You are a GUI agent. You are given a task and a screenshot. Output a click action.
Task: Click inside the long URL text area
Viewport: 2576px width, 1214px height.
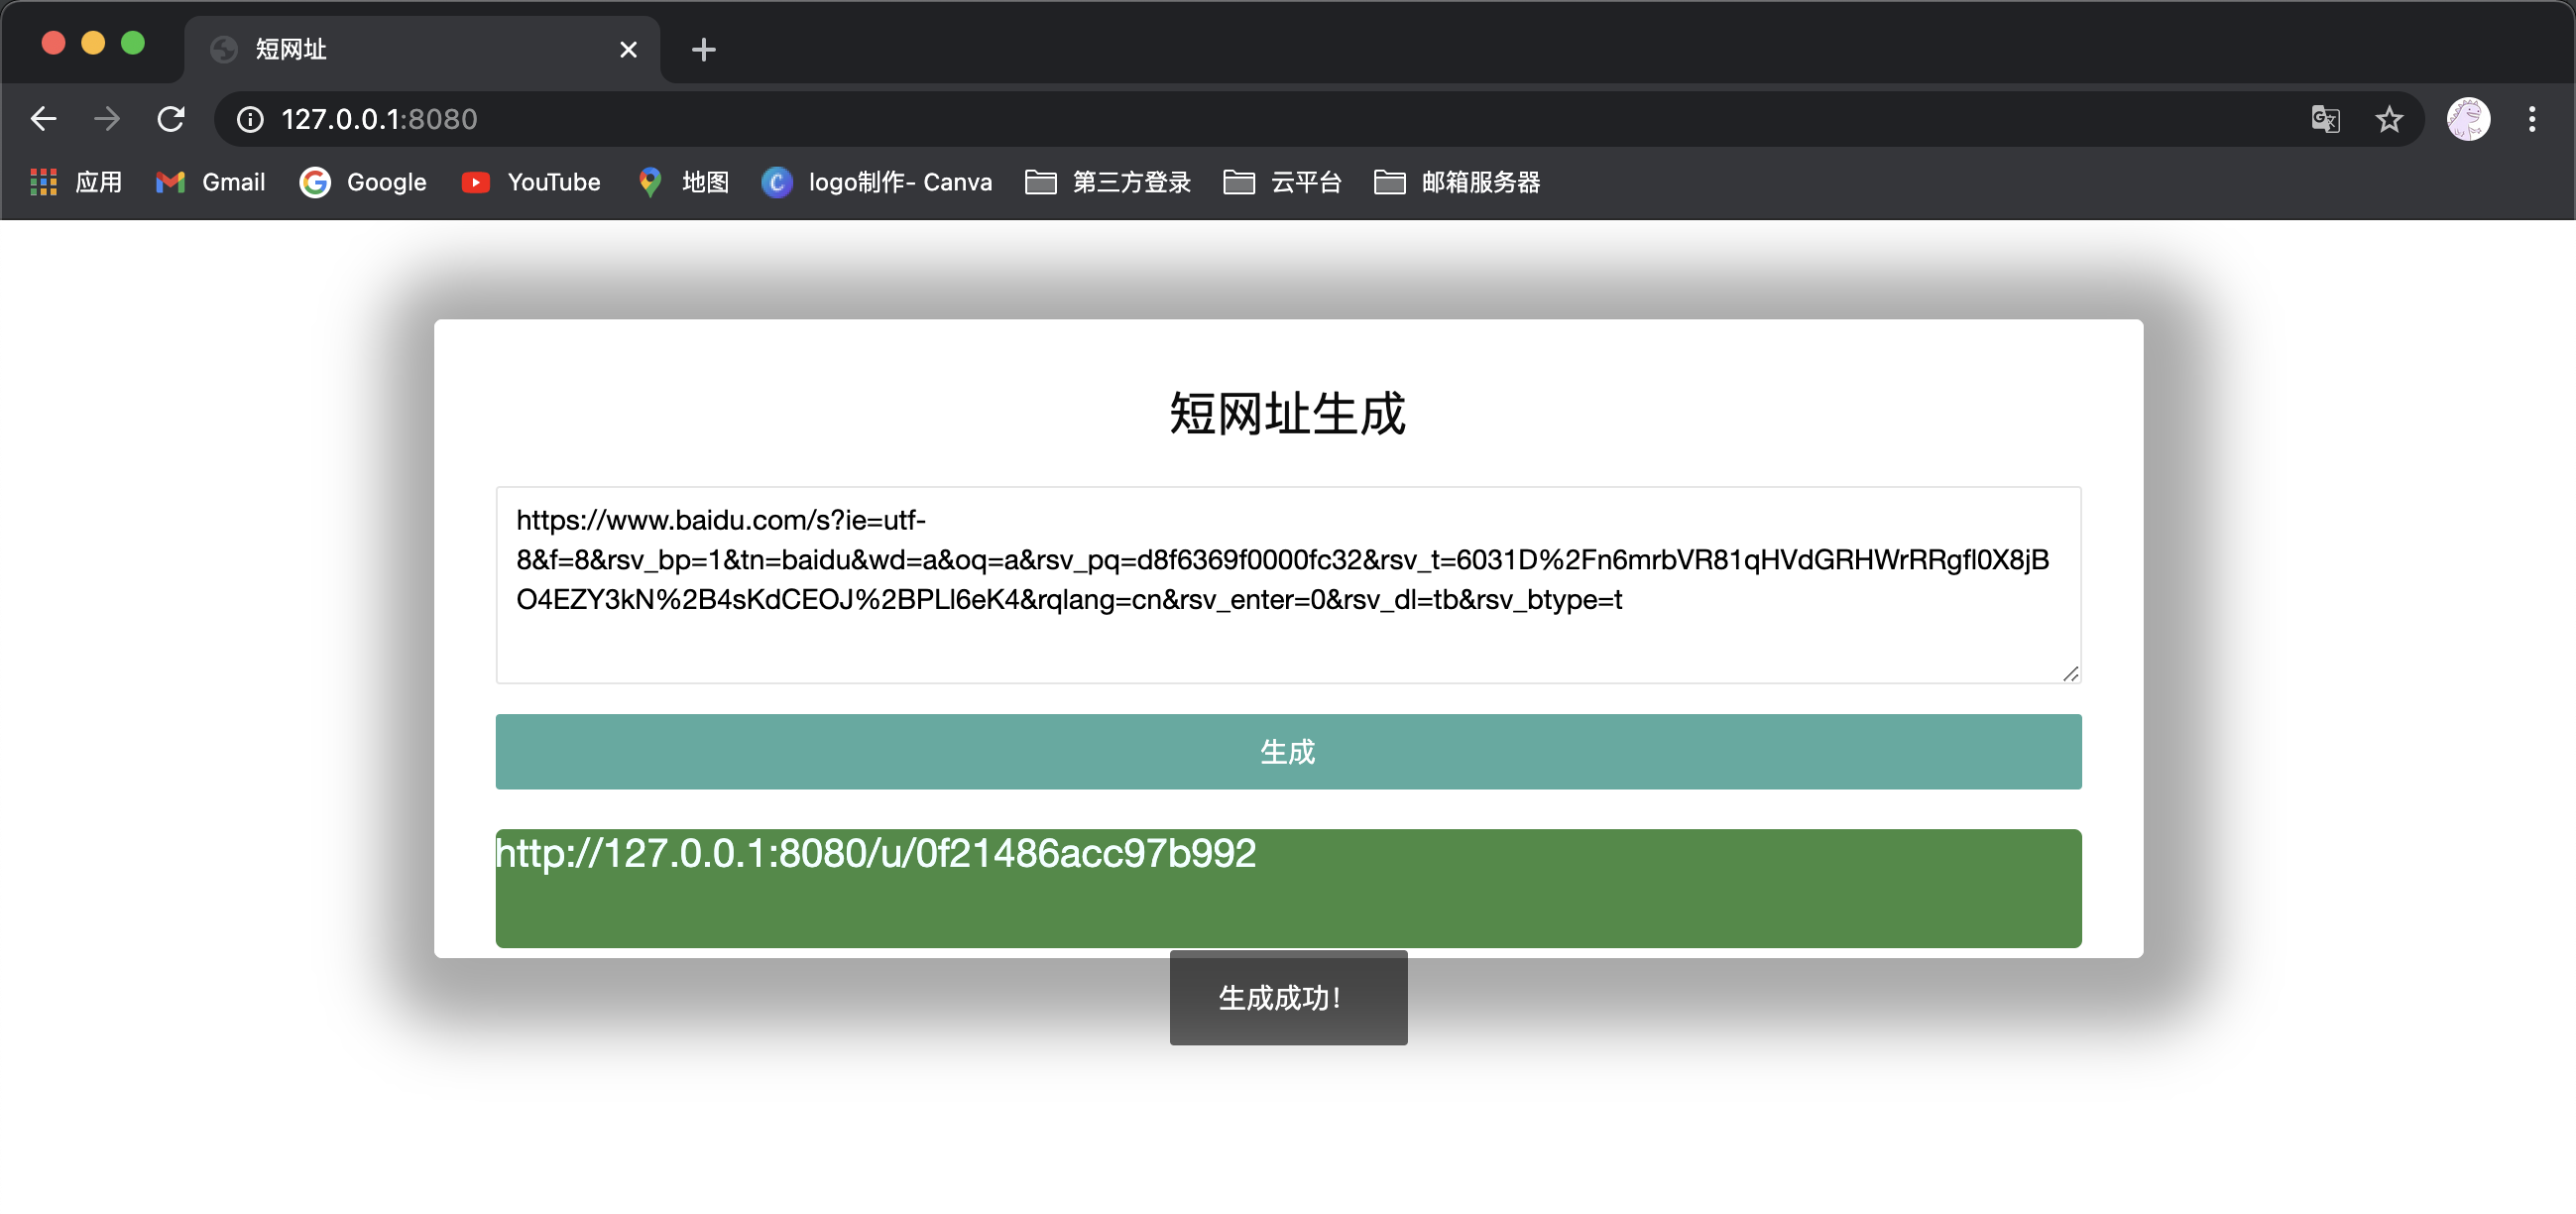(1287, 585)
